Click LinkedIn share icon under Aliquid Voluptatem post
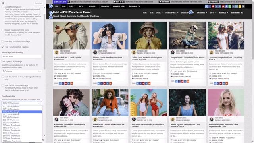 (x=108, y=83)
